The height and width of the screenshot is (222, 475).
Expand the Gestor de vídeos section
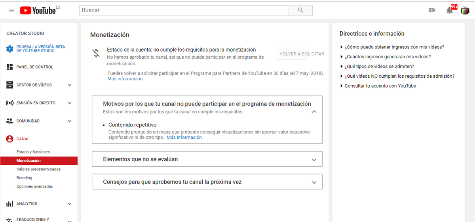coord(70,85)
